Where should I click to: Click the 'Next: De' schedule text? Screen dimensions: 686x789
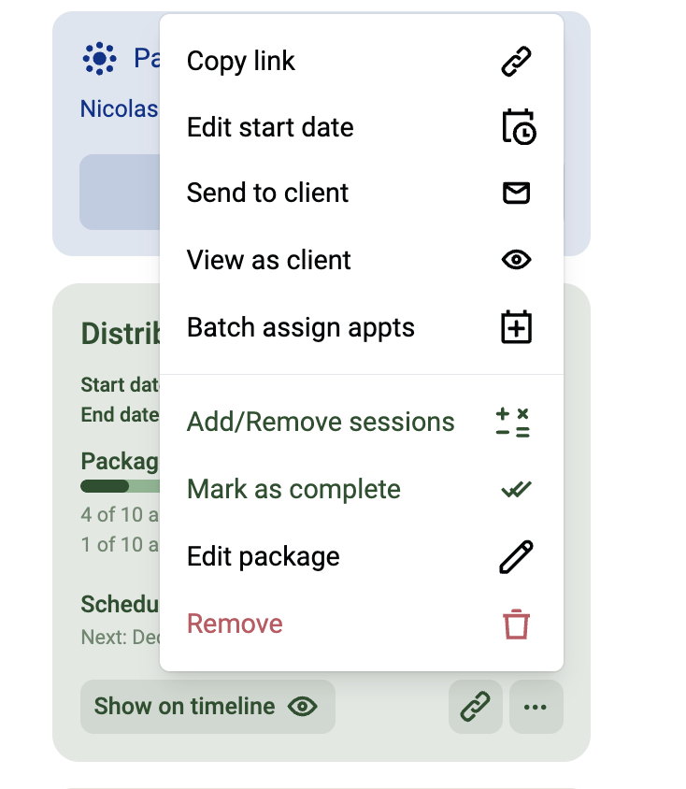pyautogui.click(x=121, y=638)
